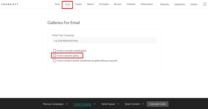Click Generate Code button

tap(158, 104)
